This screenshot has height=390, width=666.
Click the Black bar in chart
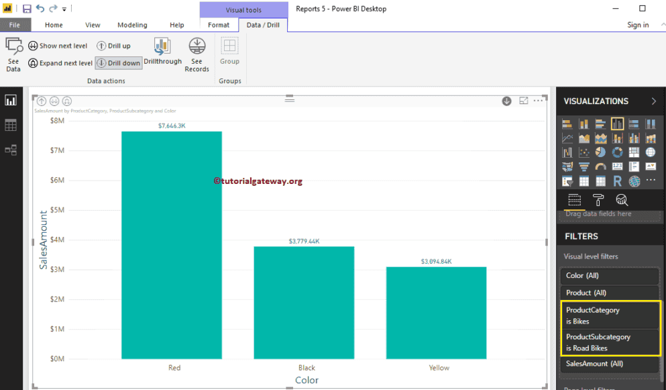tap(304, 302)
